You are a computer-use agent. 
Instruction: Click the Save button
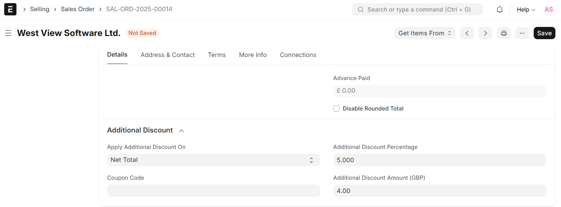pos(544,33)
